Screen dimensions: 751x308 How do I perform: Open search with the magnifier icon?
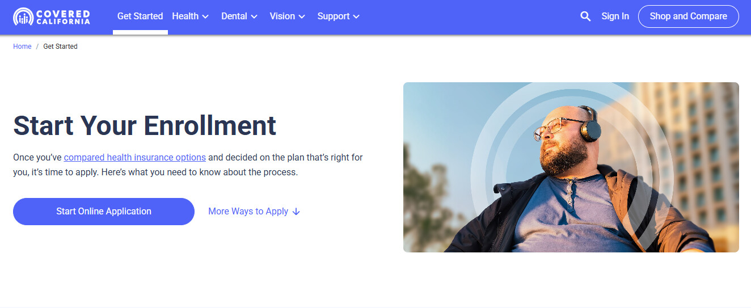click(x=585, y=16)
